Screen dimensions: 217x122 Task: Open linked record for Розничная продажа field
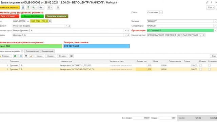click(x=70, y=26)
